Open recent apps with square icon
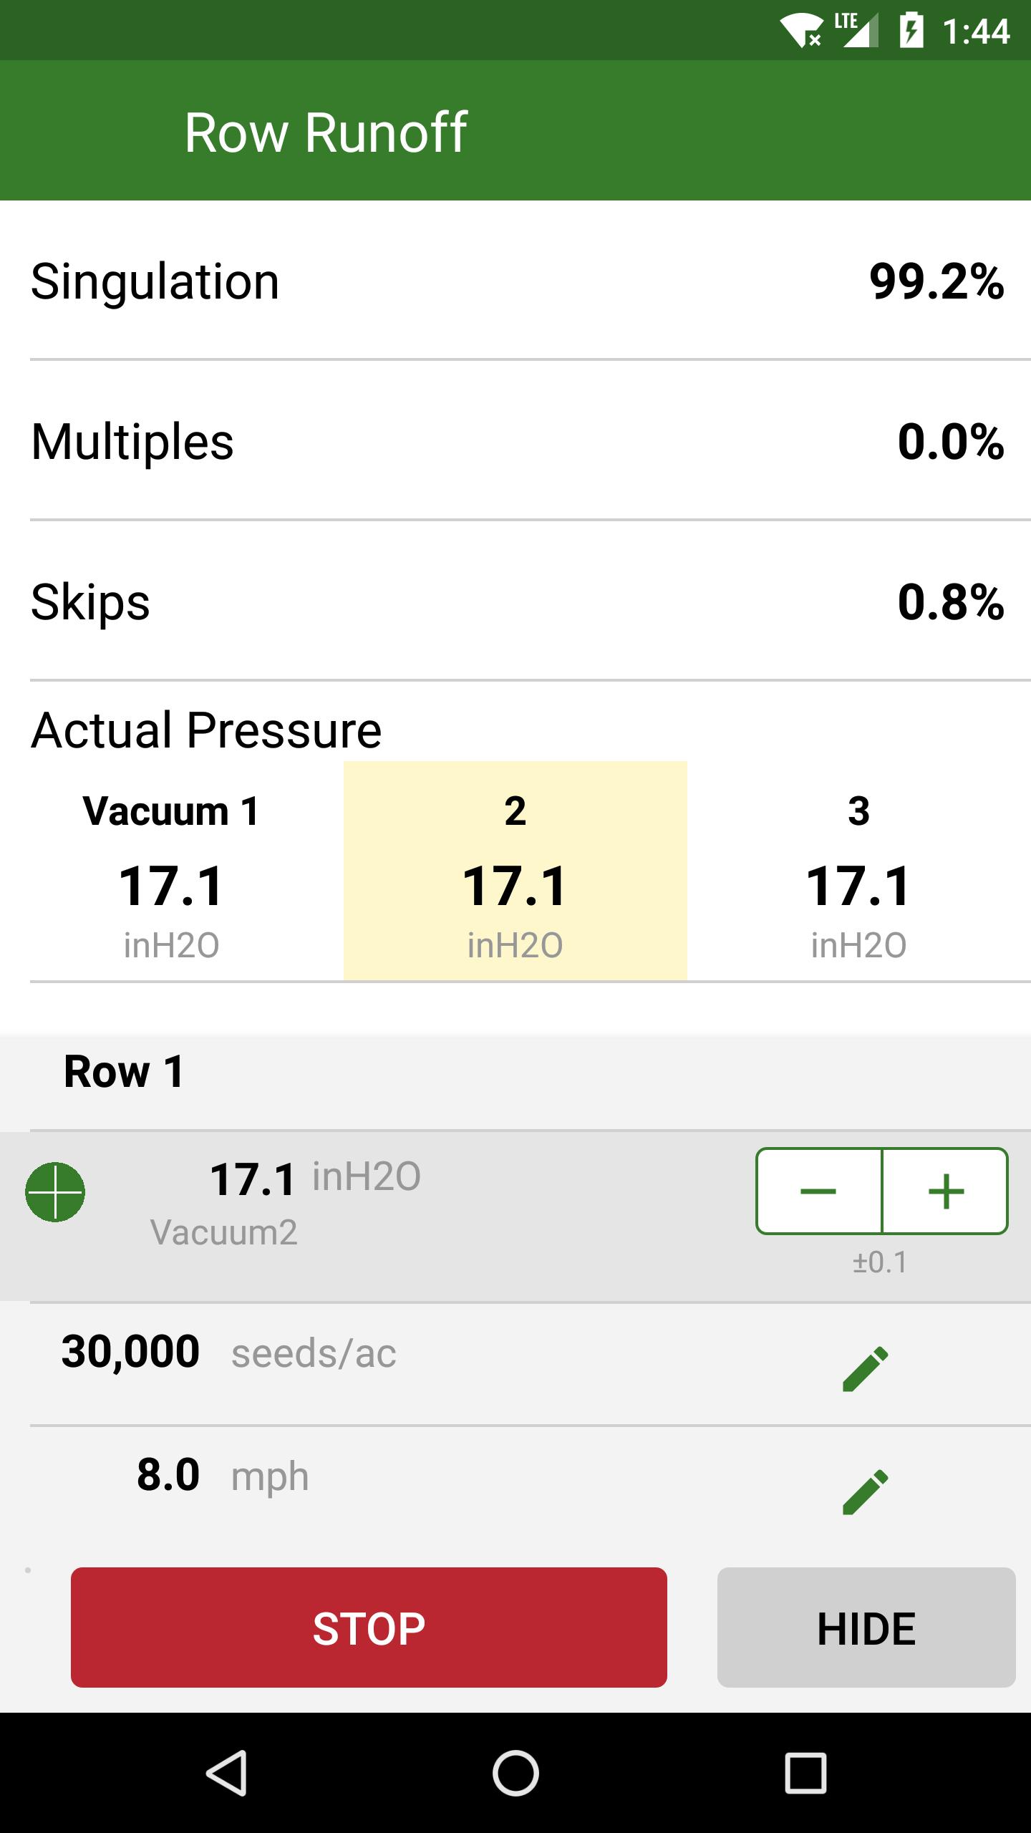Viewport: 1031px width, 1833px height. point(805,1773)
